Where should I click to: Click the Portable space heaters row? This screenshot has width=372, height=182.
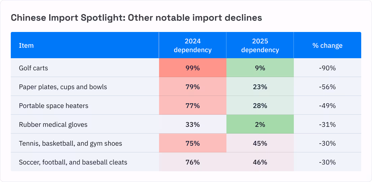coord(186,105)
